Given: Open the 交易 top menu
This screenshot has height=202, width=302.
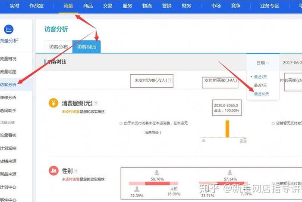Looking at the screenshot, I should pos(108,6).
